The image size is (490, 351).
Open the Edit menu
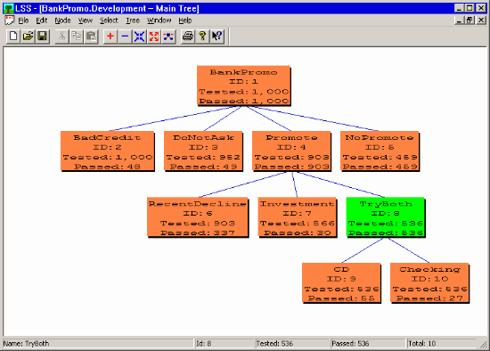click(x=41, y=20)
